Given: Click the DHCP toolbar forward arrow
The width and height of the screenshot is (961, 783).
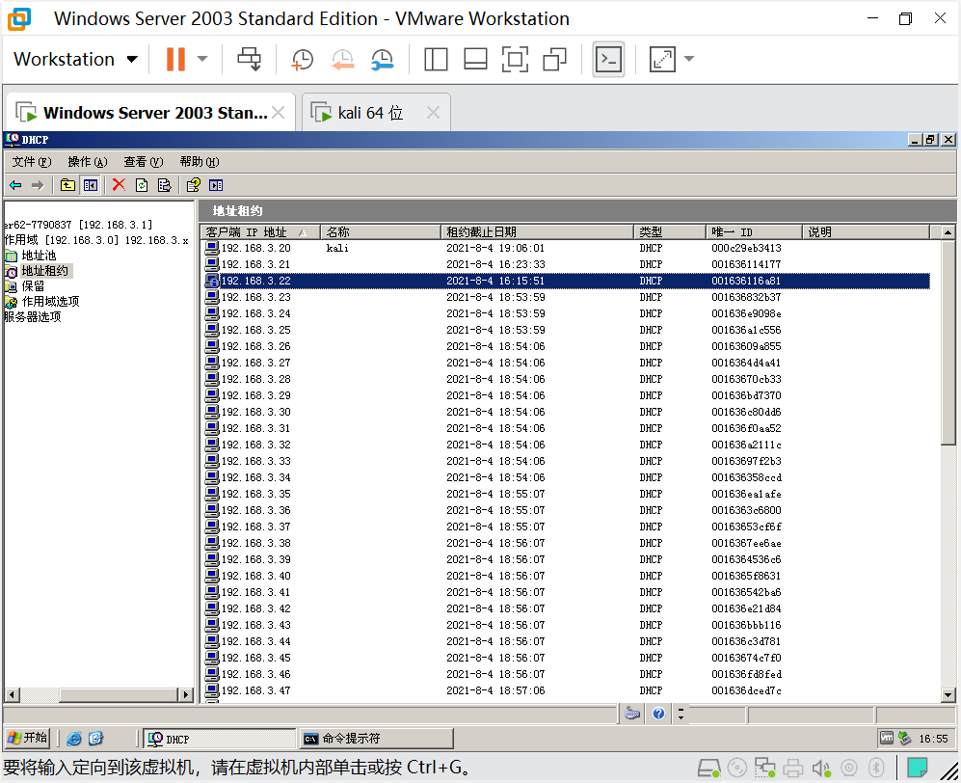Looking at the screenshot, I should coord(38,185).
